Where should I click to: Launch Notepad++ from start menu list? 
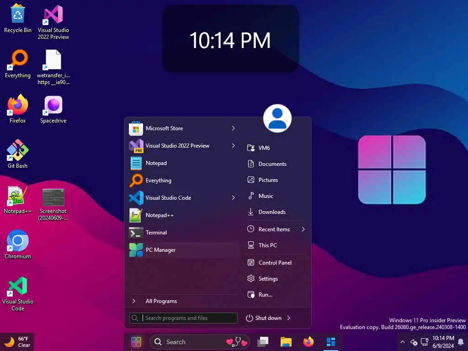tap(184, 215)
